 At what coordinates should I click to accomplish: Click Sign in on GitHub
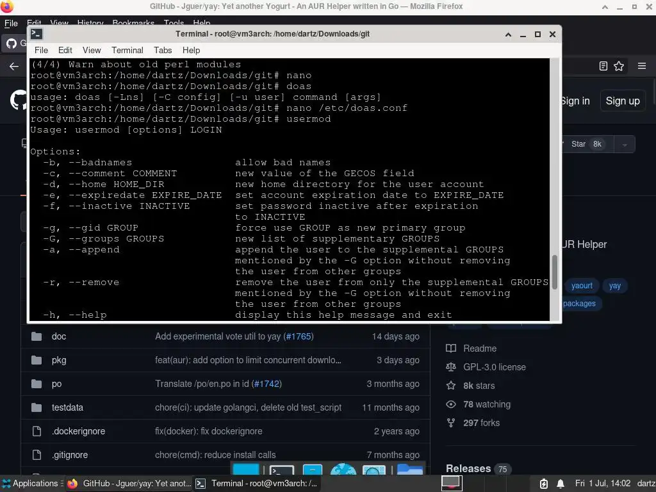click(575, 101)
